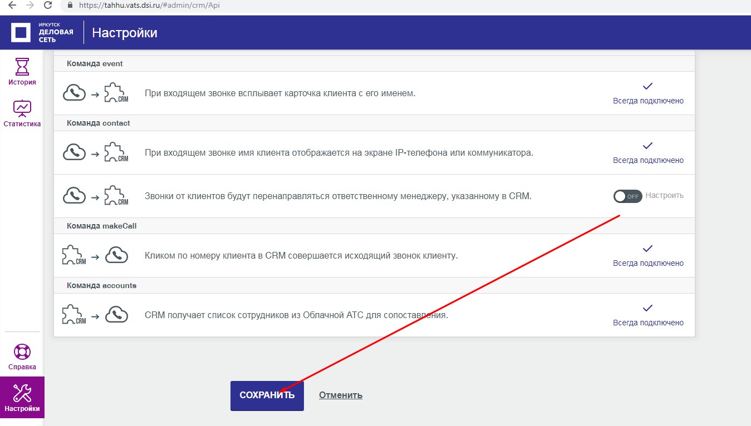Open Статистика in the sidebar
Image resolution: width=751 pixels, height=426 pixels.
tap(22, 113)
